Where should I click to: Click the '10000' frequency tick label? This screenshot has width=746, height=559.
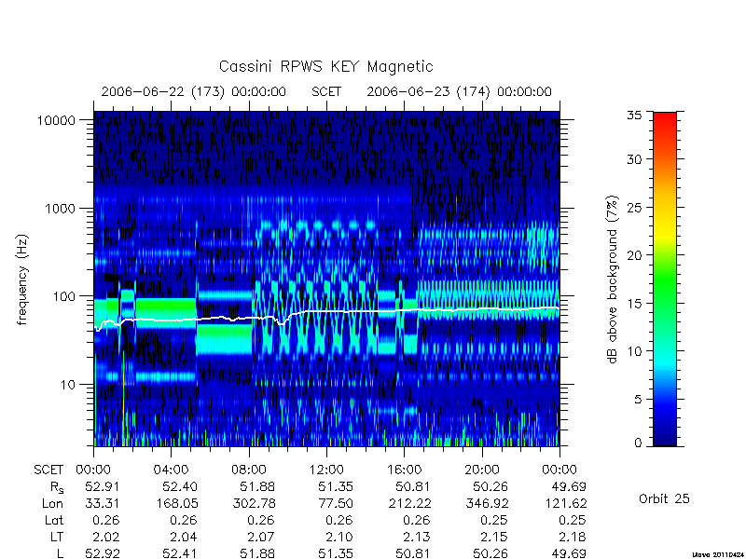(x=57, y=120)
